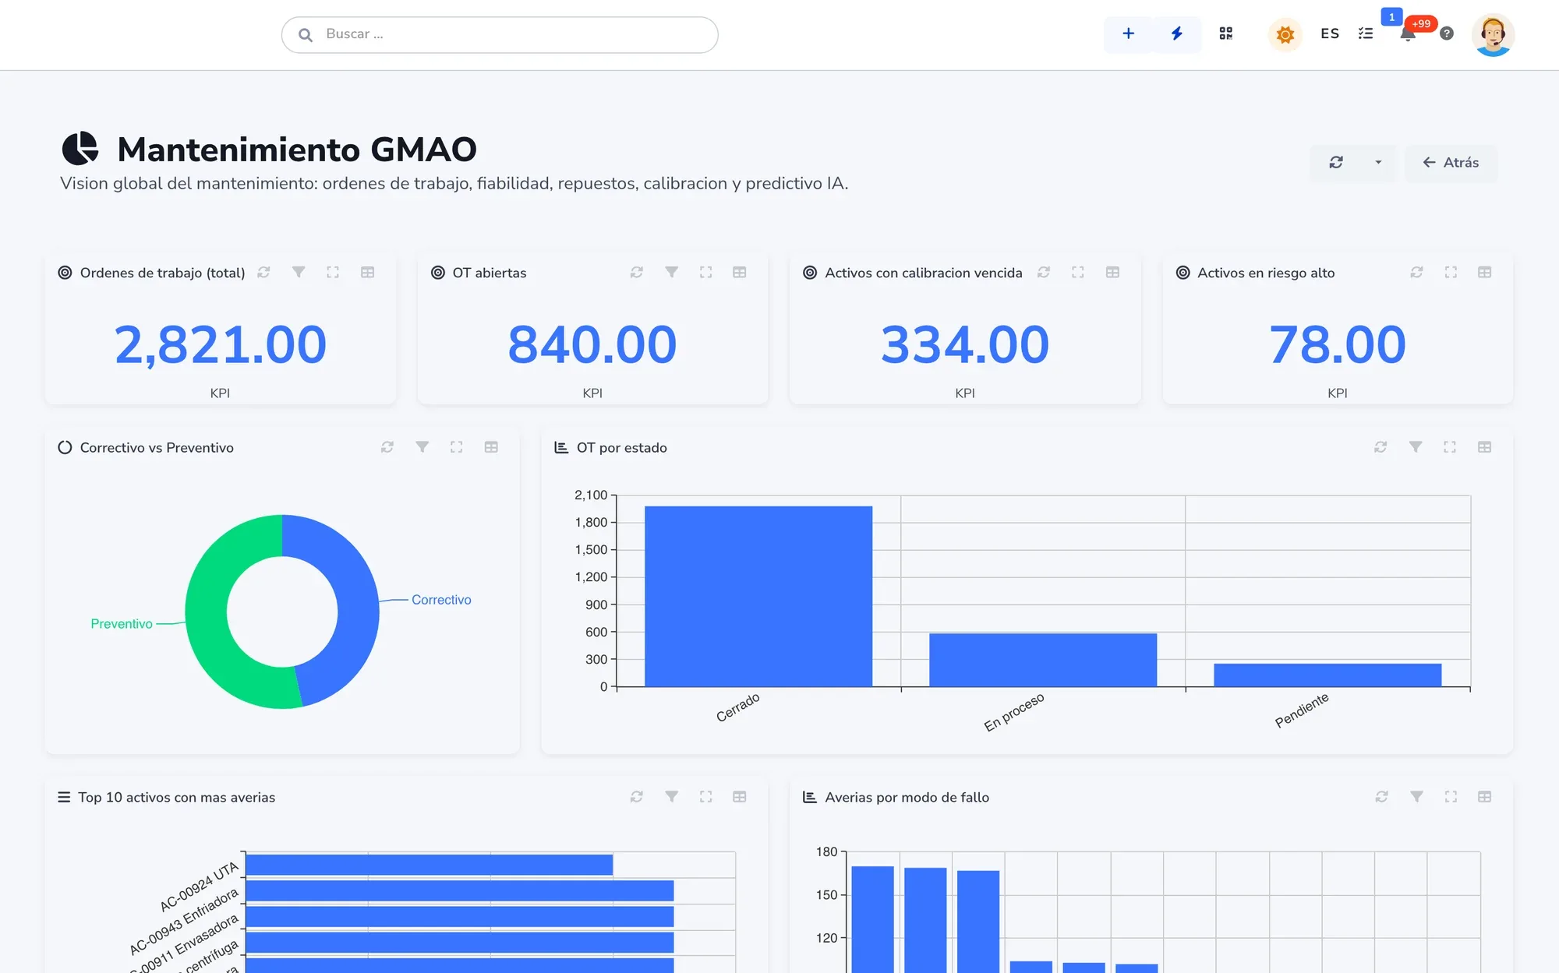Screen dimensions: 1559x973
Task: Filter the OT abiertas widget
Action: point(671,272)
